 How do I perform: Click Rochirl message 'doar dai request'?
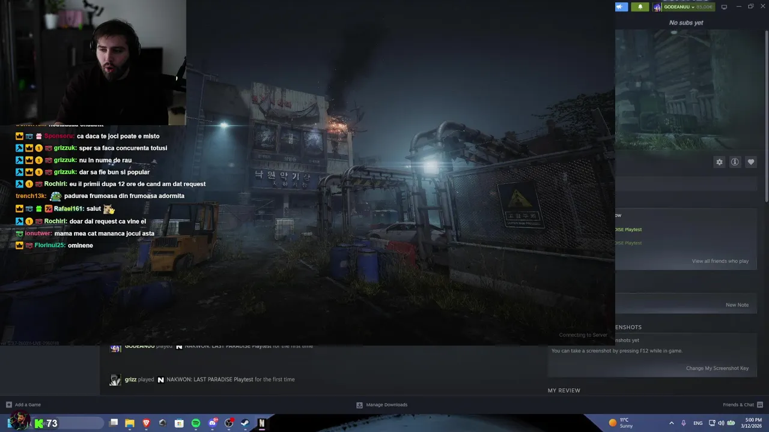(x=108, y=221)
